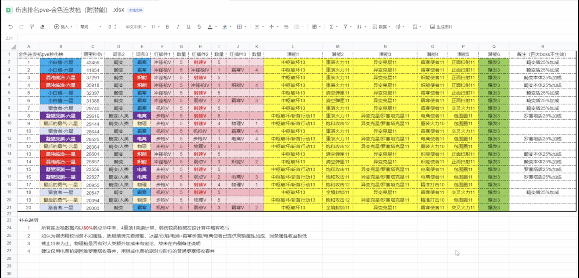Select the note text in row 27
This screenshot has height=278, width=579.
(128, 251)
